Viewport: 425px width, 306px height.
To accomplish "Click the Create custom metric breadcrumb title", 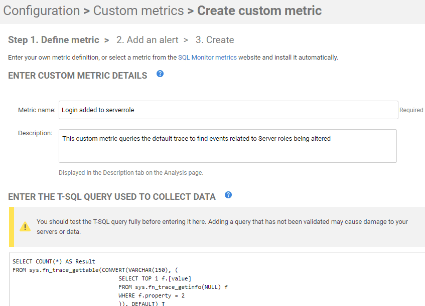I will [259, 11].
